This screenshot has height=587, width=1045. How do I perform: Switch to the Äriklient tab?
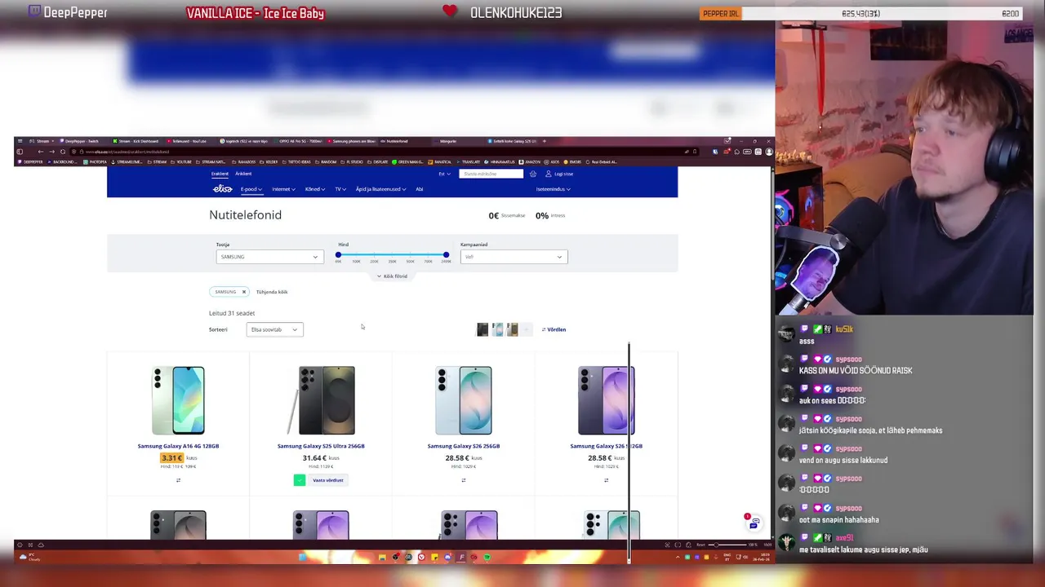[243, 174]
